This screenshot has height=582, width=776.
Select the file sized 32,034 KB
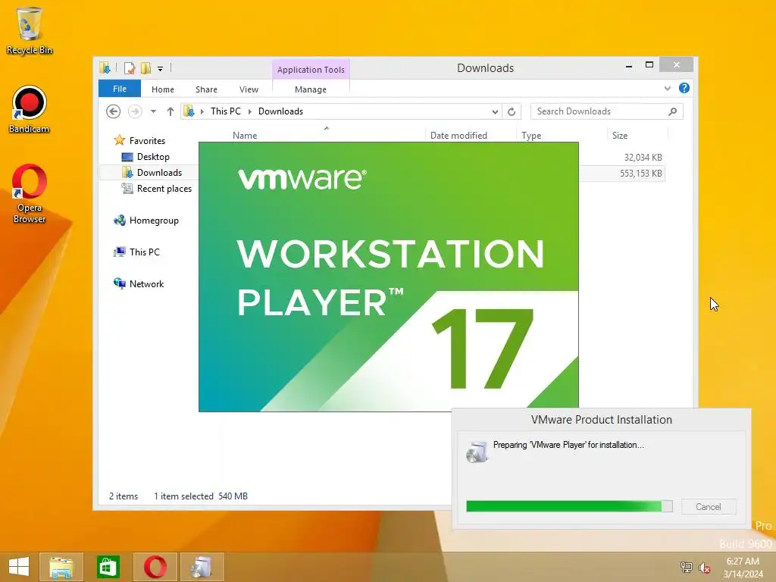[x=643, y=158]
